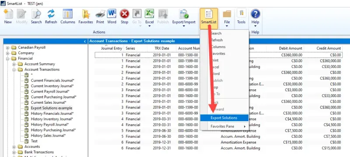This screenshot has width=350, height=157.
Task: Select Search in the SmartList menu
Action: coord(224,33)
